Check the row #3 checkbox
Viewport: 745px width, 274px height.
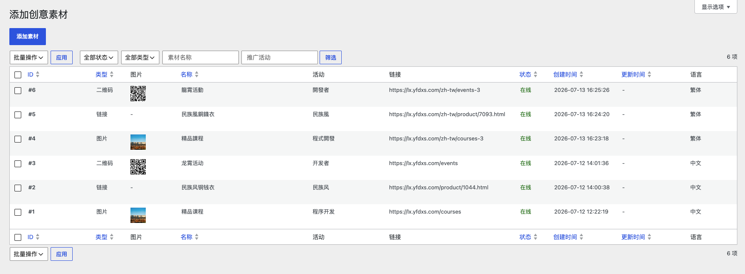[18, 164]
